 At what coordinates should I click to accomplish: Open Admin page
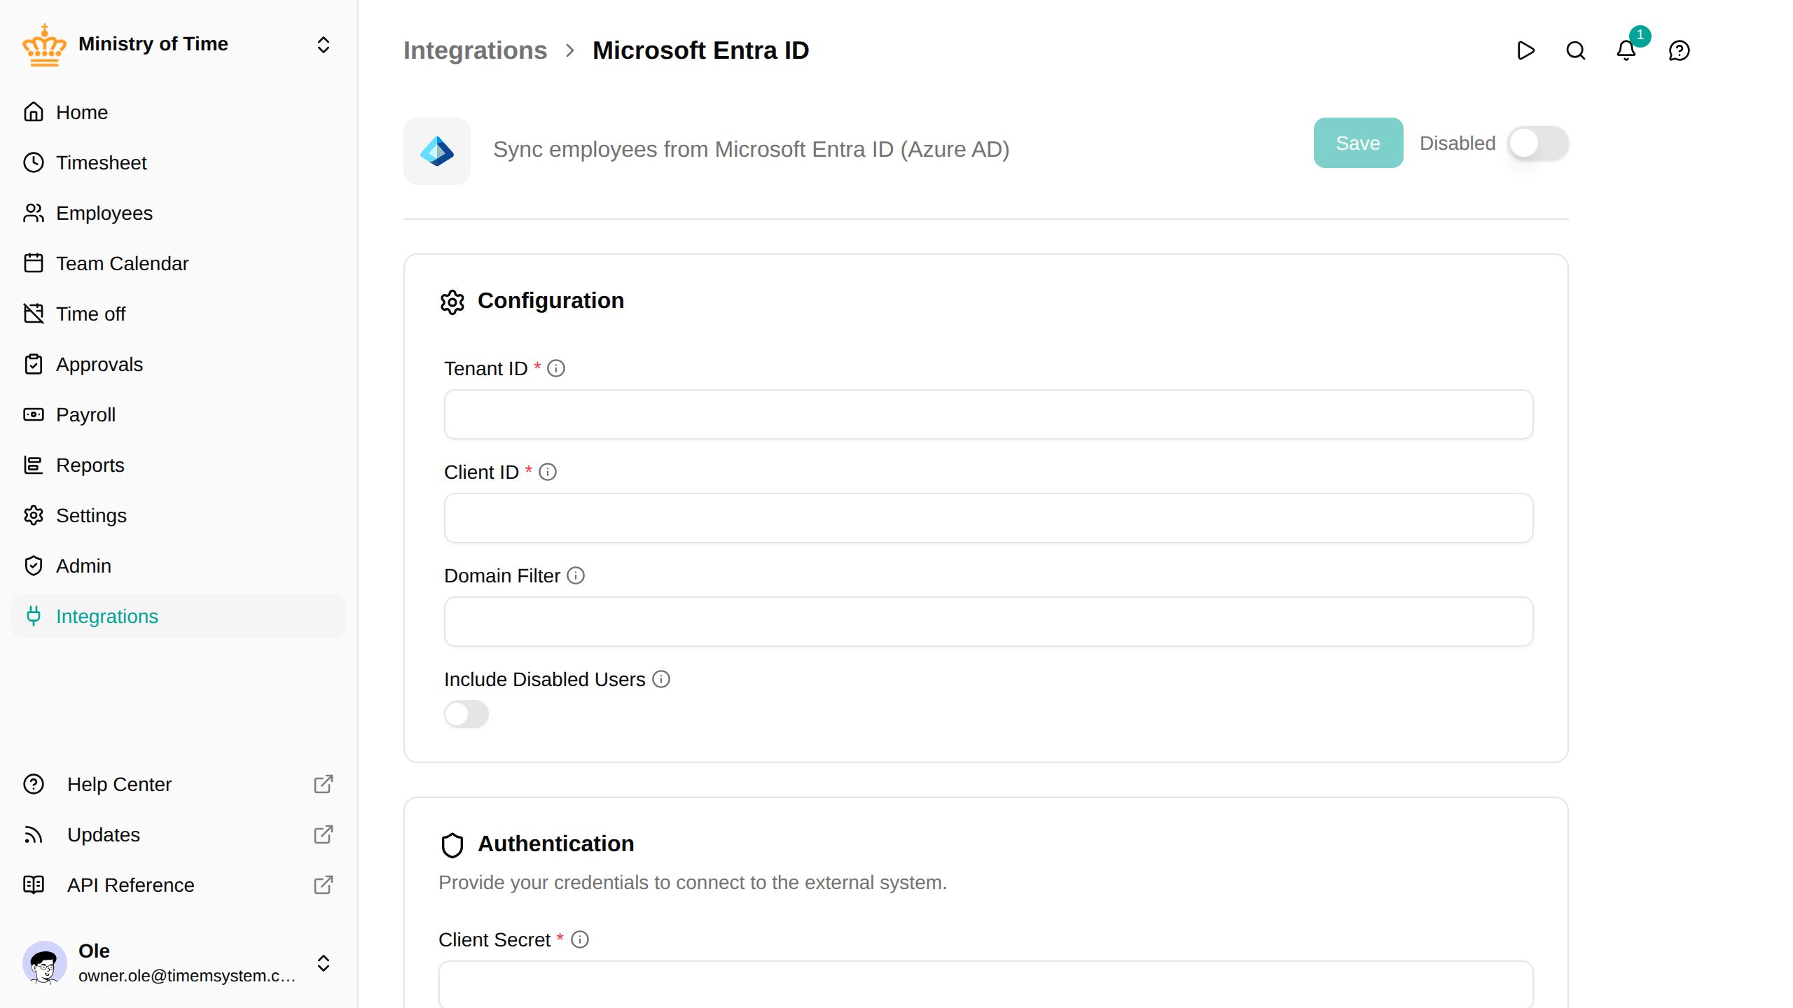point(179,566)
